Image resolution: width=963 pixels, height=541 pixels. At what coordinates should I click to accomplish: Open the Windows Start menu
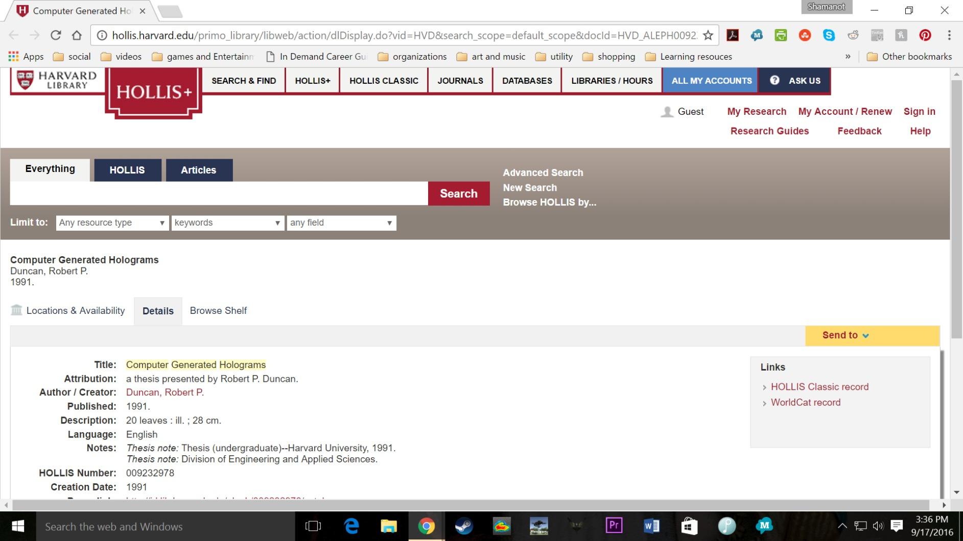(18, 526)
